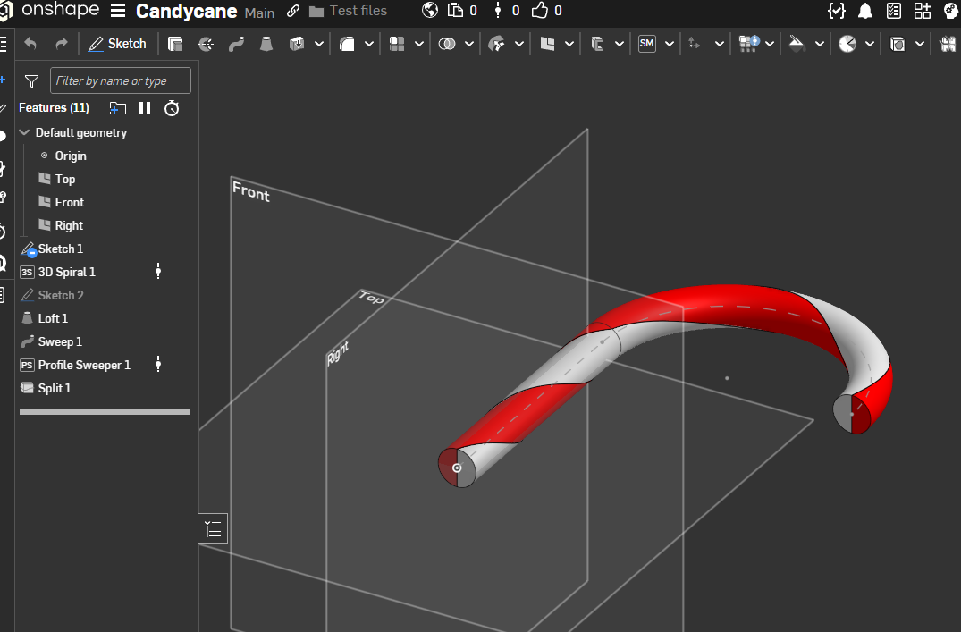Open the notifications bell icon
The image size is (961, 632).
pyautogui.click(x=865, y=11)
